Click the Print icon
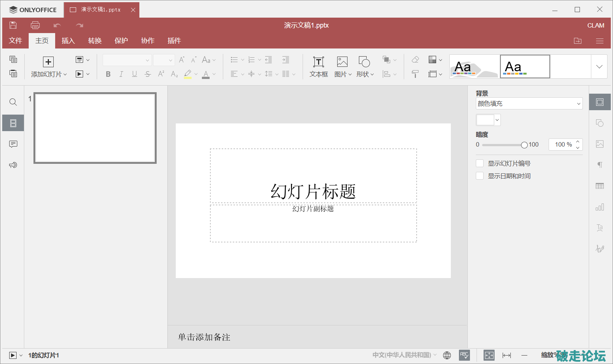Image resolution: width=613 pixels, height=364 pixels. (35, 25)
